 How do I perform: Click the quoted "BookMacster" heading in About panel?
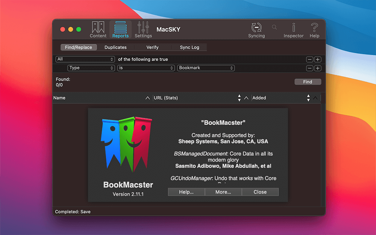coord(223,123)
